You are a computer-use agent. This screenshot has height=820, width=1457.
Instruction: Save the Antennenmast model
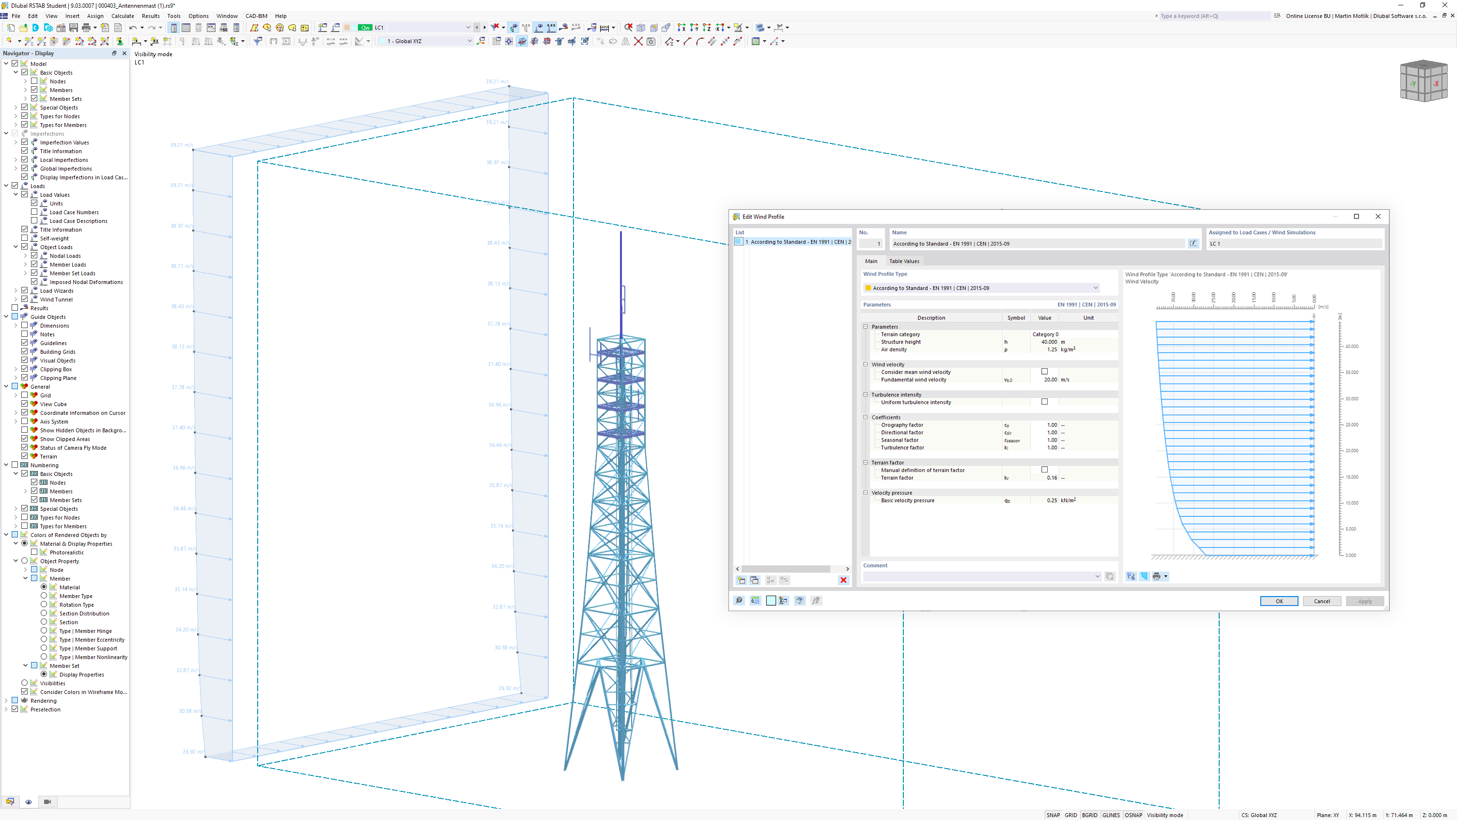[x=73, y=27]
